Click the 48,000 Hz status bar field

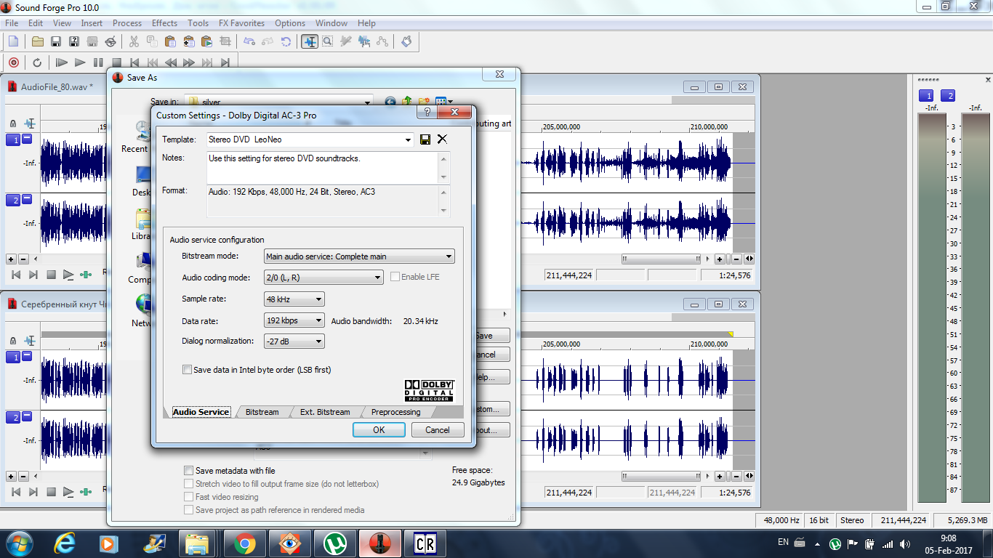tap(781, 520)
